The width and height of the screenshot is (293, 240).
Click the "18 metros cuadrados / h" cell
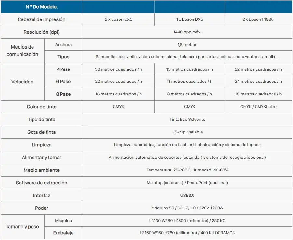[258, 94]
